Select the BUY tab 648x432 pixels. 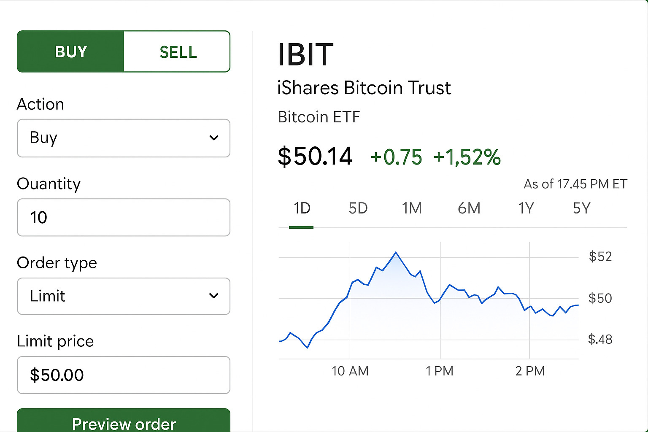point(70,51)
